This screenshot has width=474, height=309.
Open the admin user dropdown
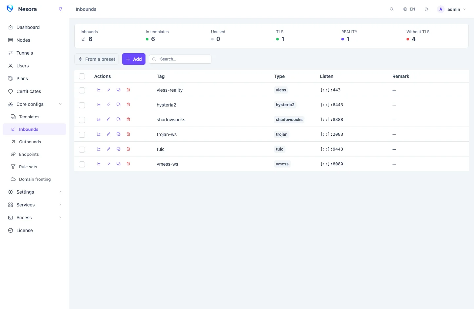(x=451, y=9)
